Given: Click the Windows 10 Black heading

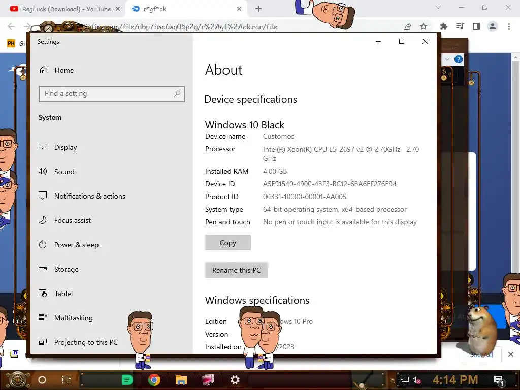Looking at the screenshot, I should (245, 125).
